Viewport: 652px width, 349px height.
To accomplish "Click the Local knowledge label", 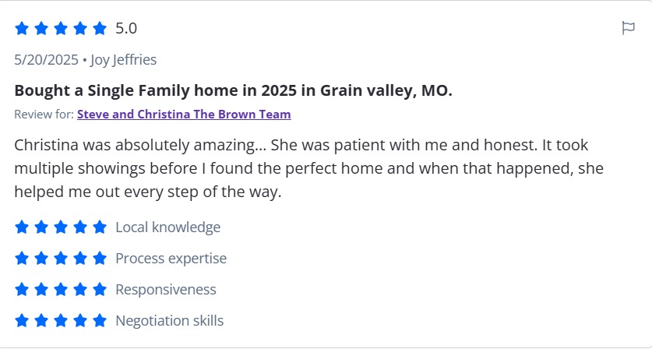I will [167, 227].
